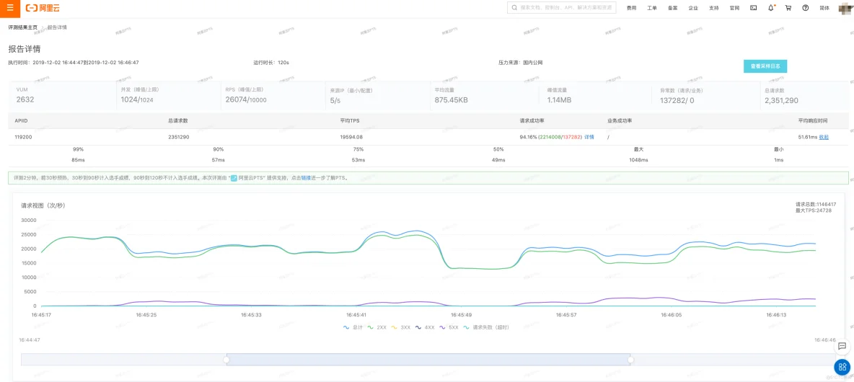Open the help question mark icon
Viewport: 854px width, 382px height.
tap(806, 8)
